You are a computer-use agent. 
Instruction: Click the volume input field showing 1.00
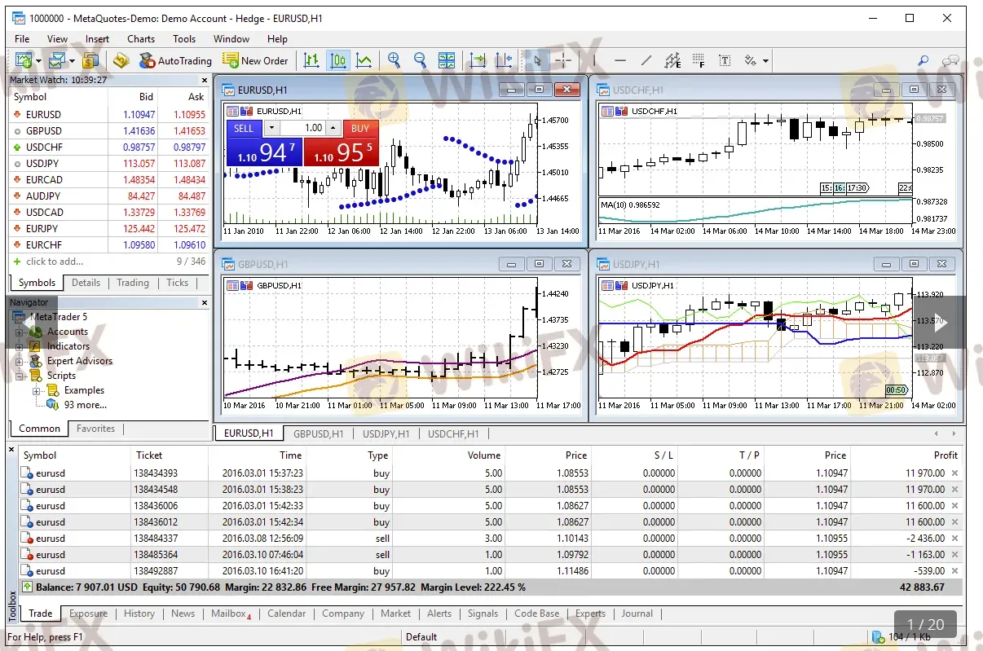[302, 128]
